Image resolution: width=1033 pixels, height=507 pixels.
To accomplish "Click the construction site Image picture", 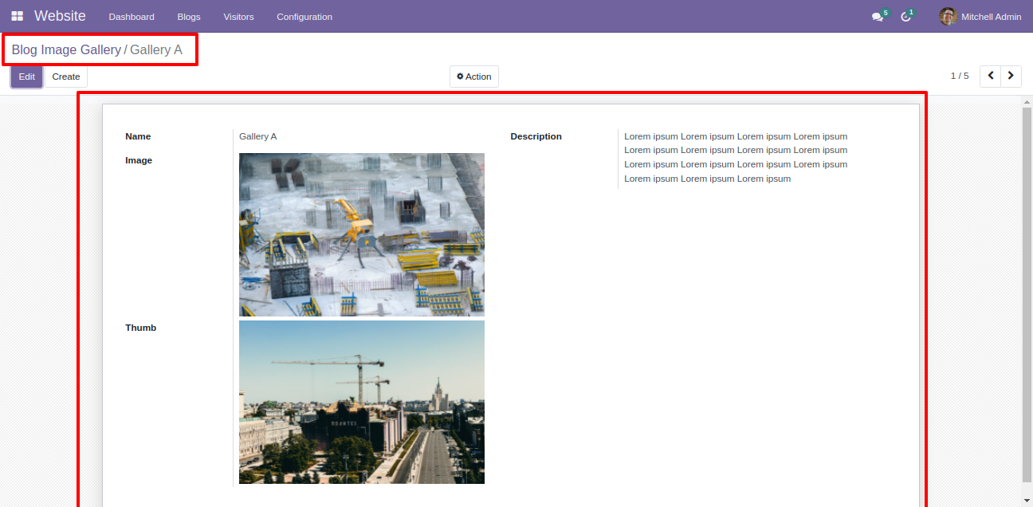I will 362,234.
